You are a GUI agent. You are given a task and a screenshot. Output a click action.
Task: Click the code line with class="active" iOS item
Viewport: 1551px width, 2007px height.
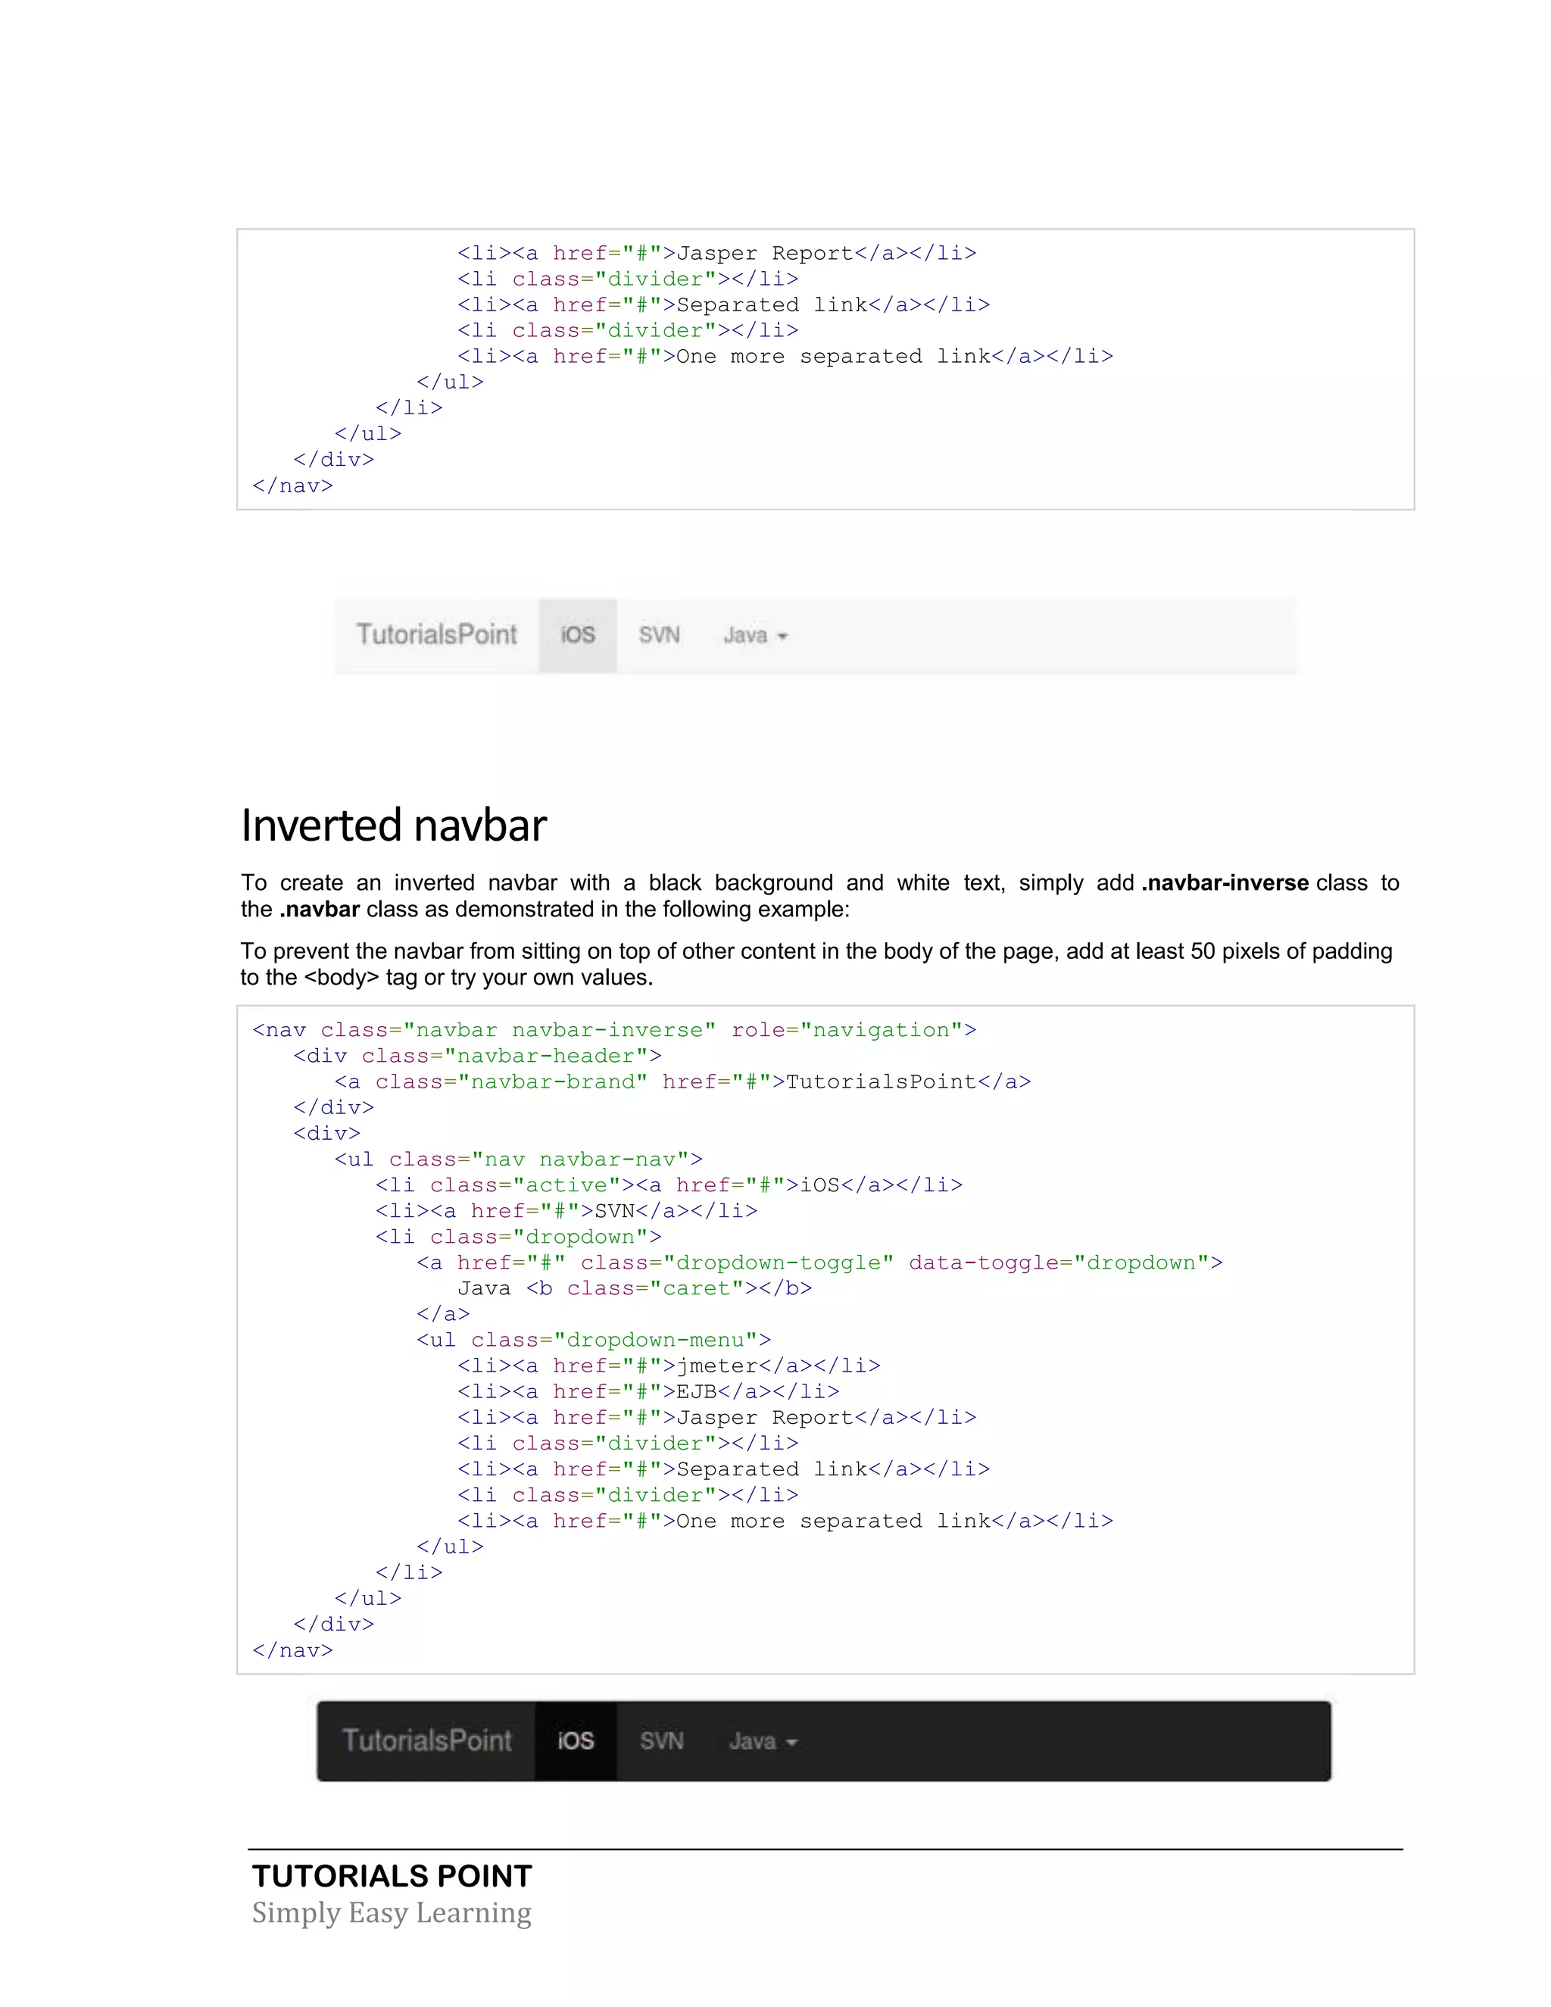coord(669,1185)
